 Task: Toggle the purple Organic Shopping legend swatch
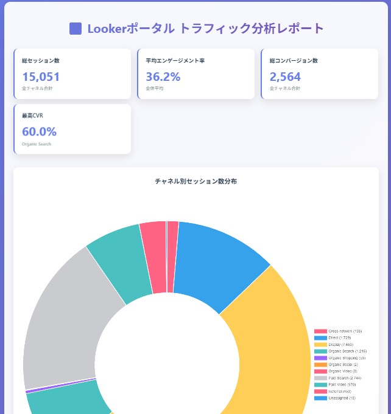[x=320, y=358]
